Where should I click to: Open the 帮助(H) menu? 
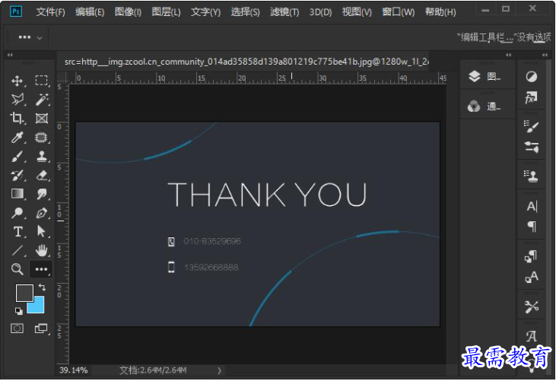point(440,12)
